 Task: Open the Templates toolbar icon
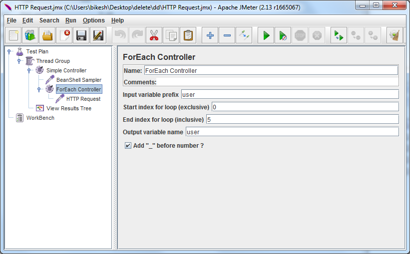30,35
